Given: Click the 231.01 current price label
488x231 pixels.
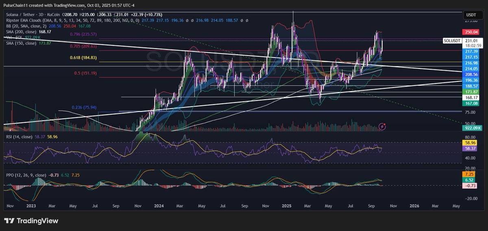Looking at the screenshot, I should coord(471,41).
